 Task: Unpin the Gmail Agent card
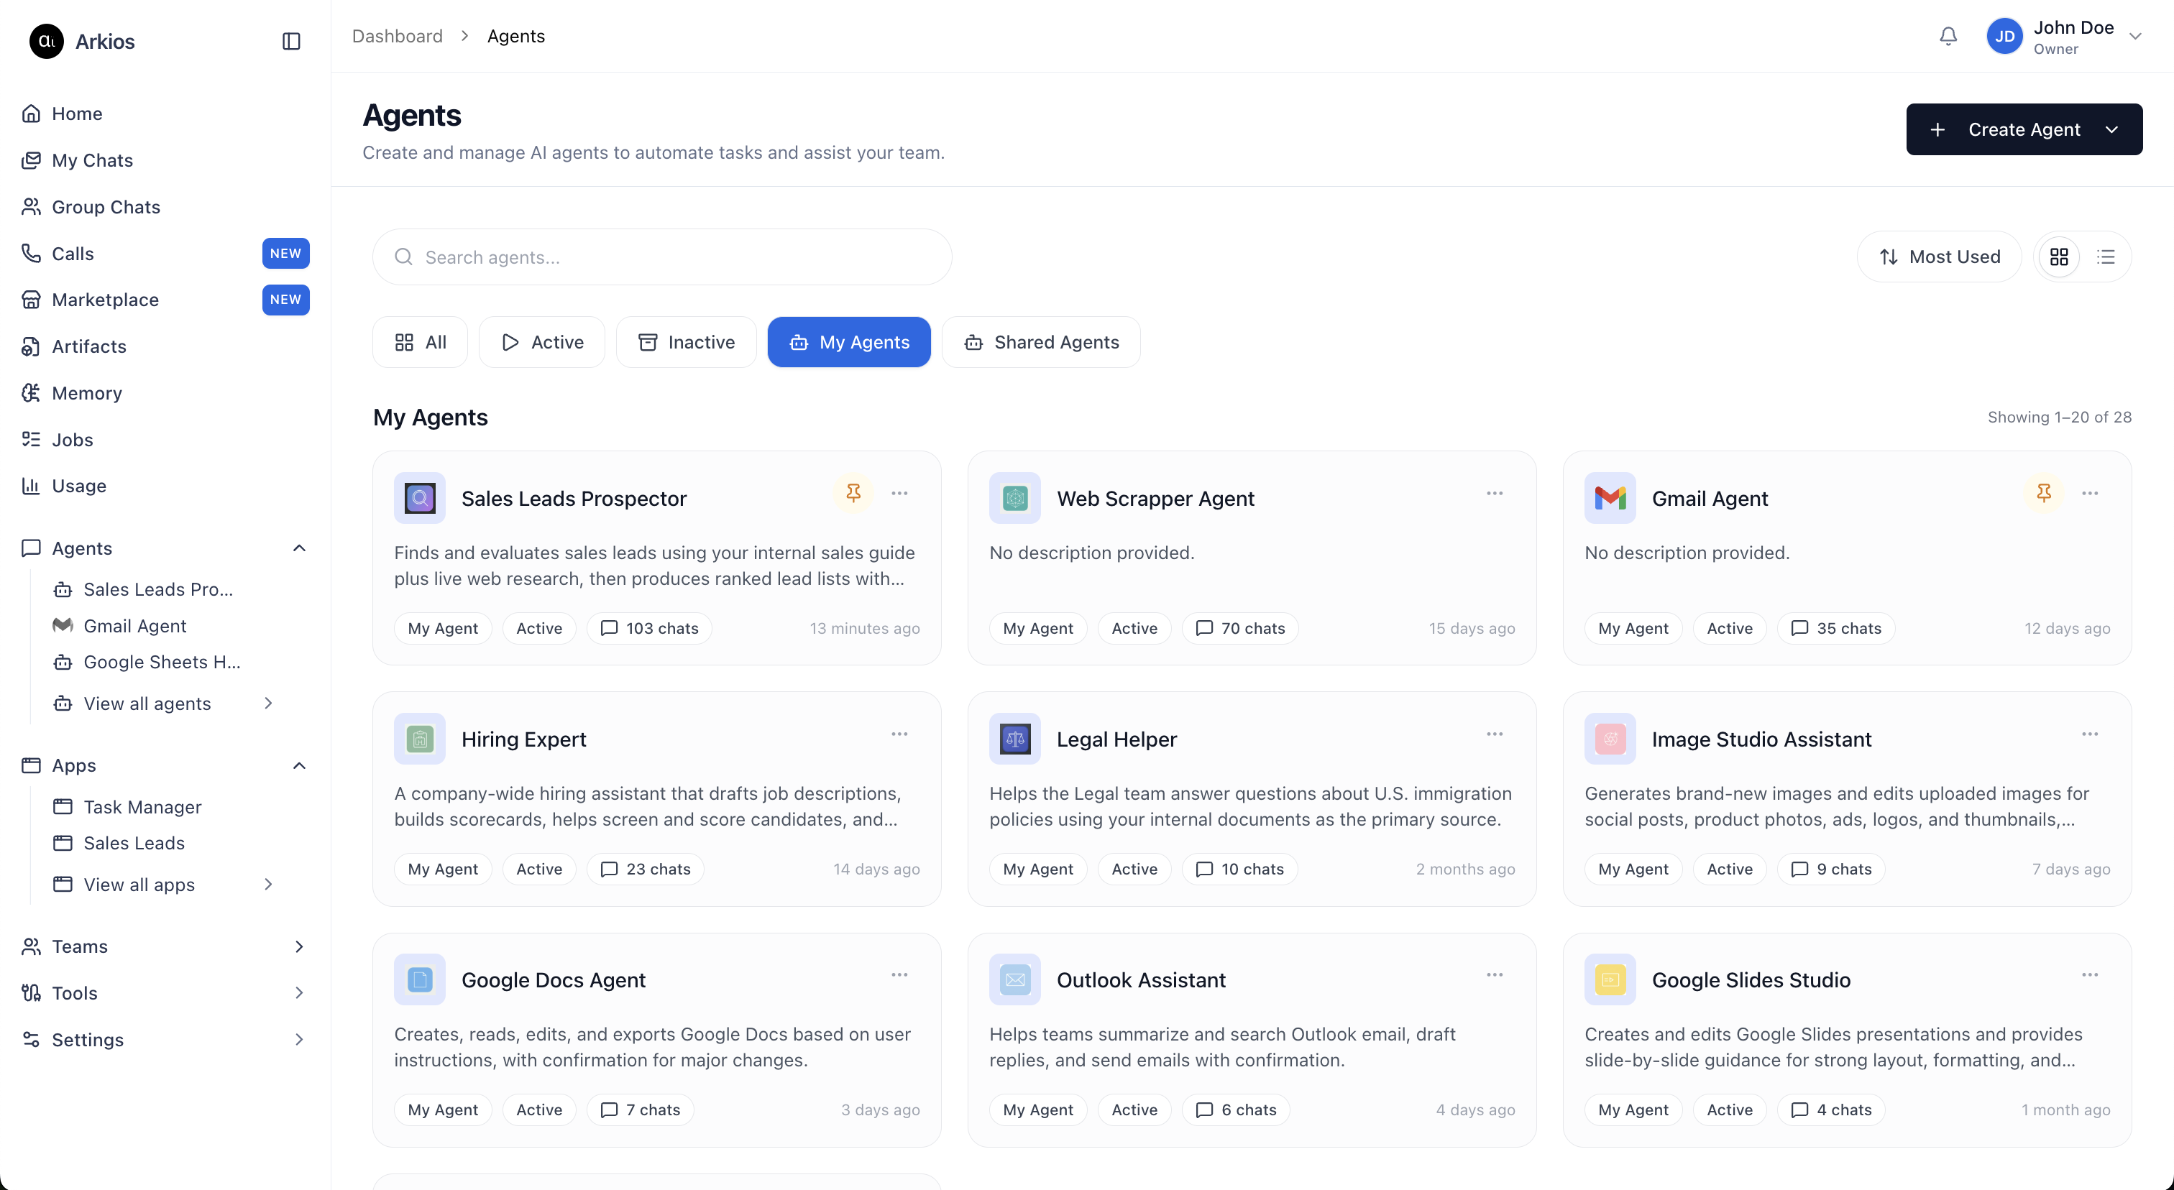(2043, 494)
